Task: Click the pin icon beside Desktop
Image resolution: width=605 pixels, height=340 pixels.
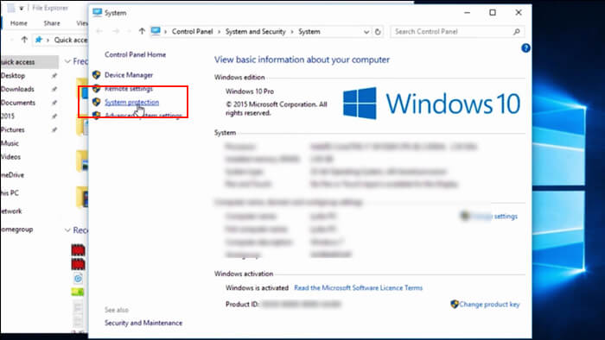Action: tap(54, 76)
